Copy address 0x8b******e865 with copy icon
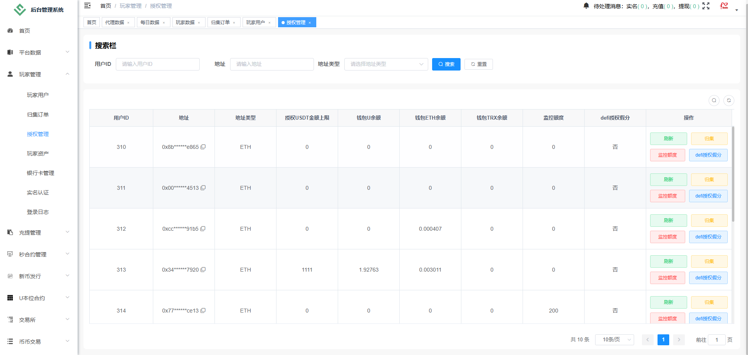The width and height of the screenshot is (748, 355). 203,147
